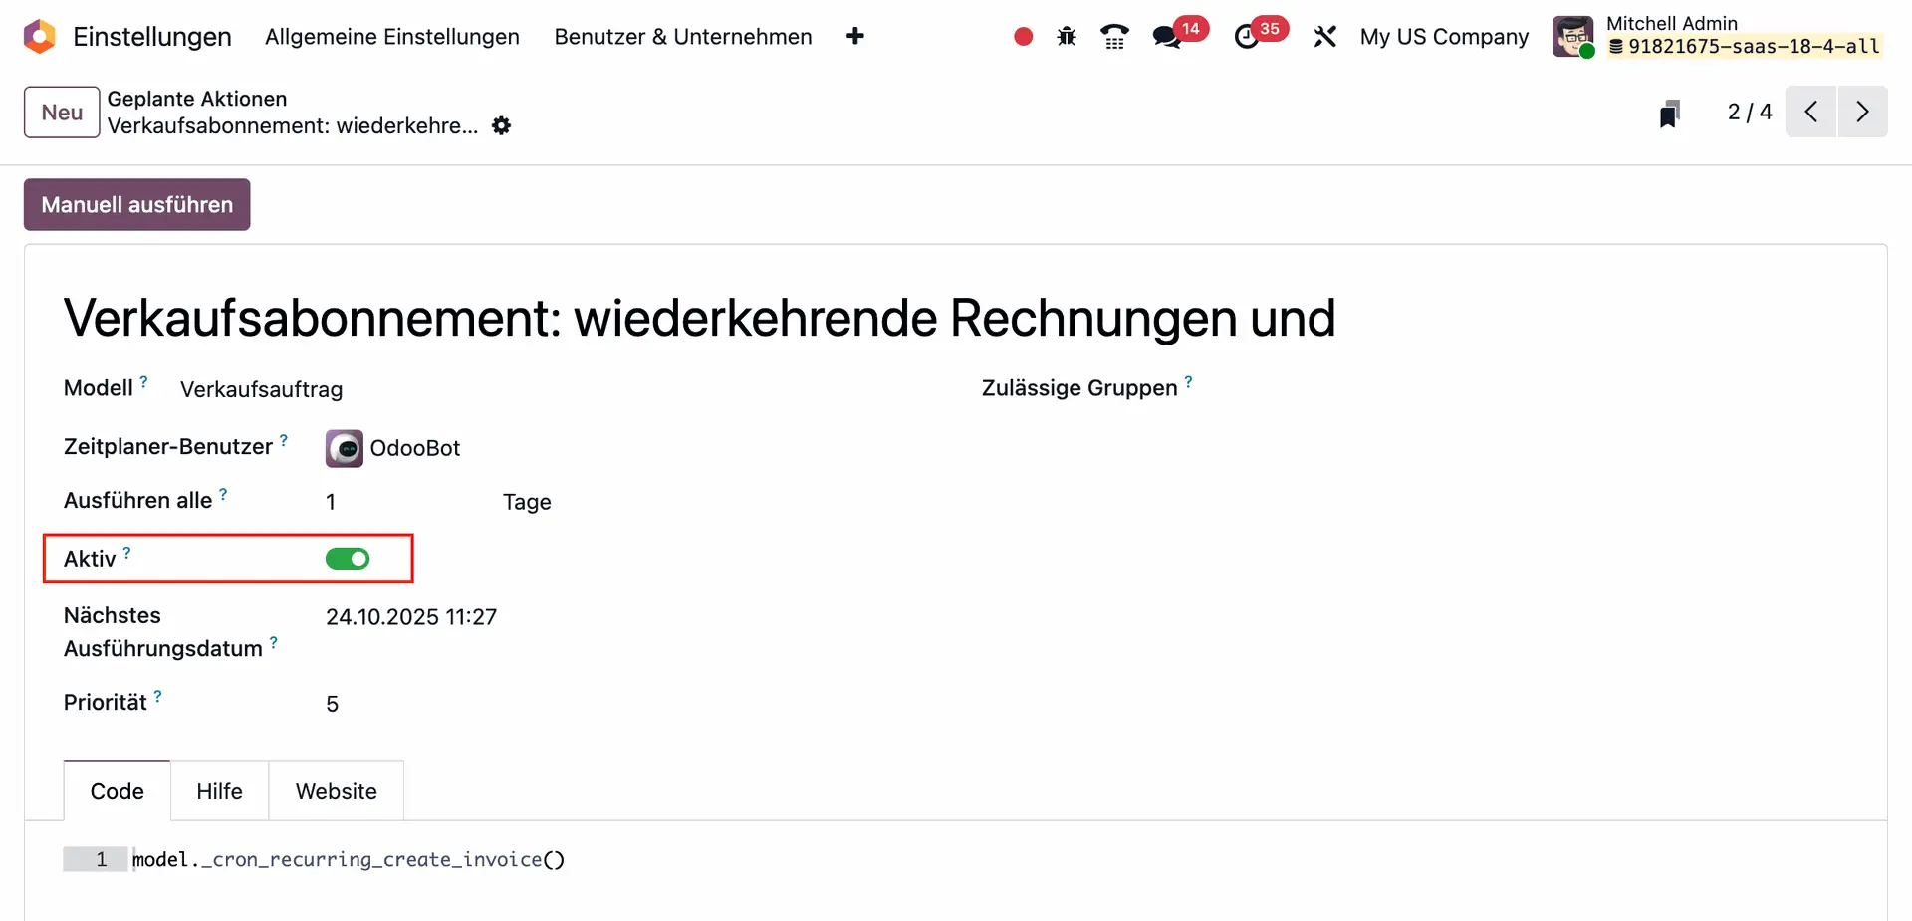This screenshot has width=1912, height=921.
Task: Open the gear actions menu
Action: point(502,126)
